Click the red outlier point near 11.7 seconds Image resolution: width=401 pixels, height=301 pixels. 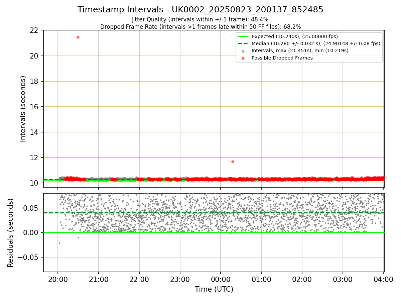pos(233,162)
